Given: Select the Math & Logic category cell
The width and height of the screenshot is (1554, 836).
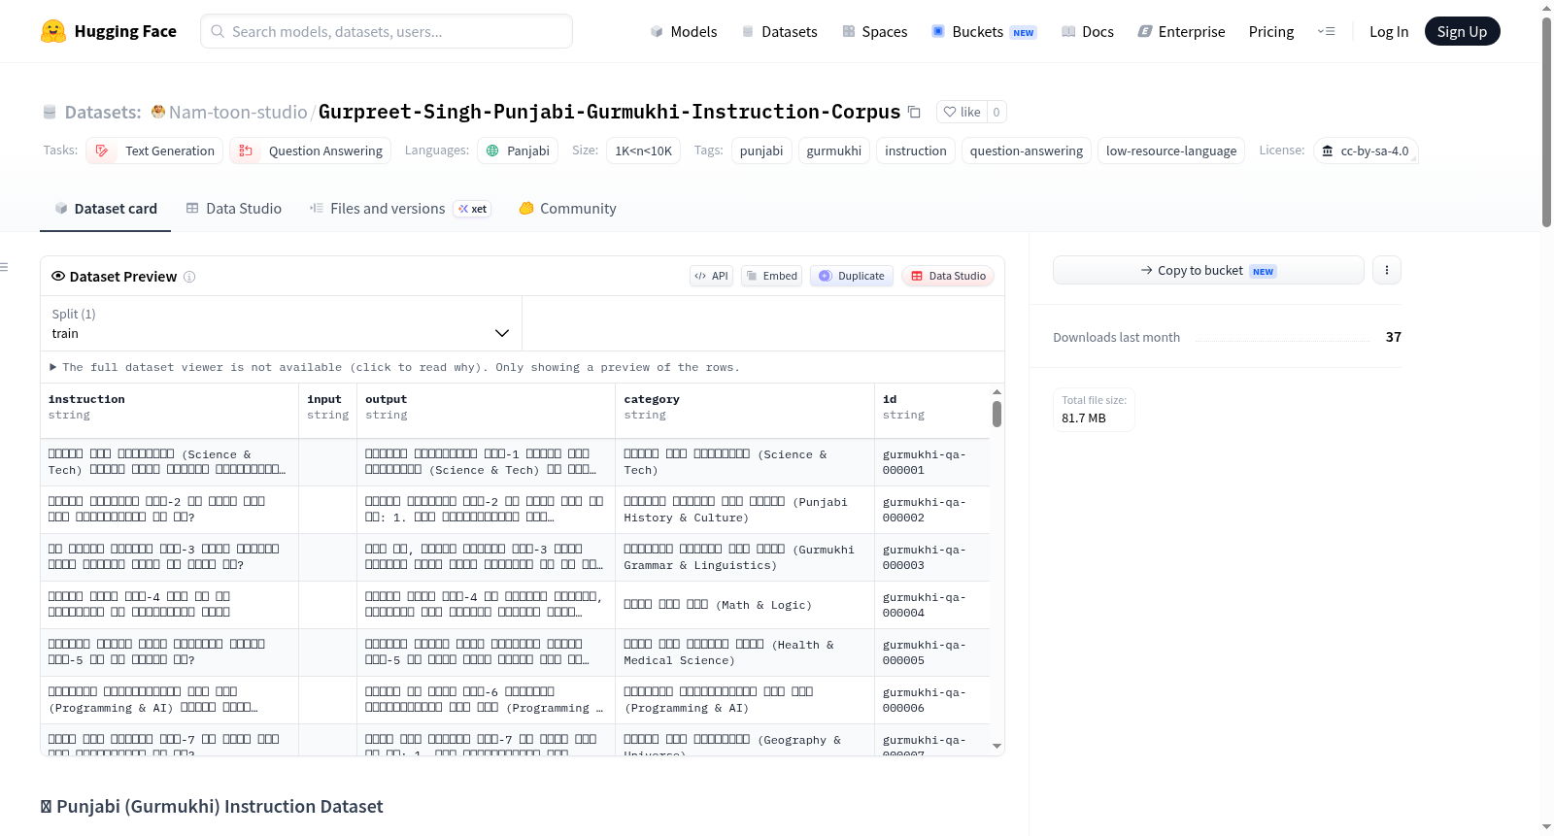Looking at the screenshot, I should [x=745, y=605].
